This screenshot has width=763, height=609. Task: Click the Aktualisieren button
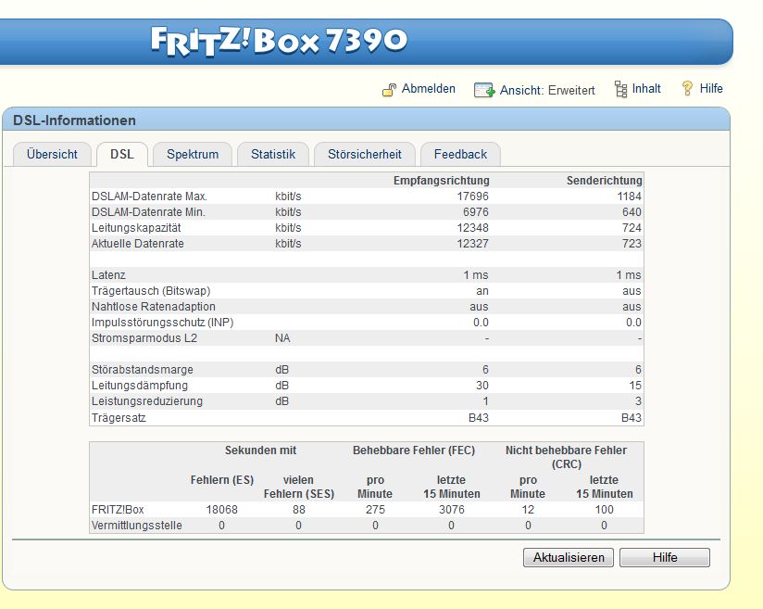569,557
